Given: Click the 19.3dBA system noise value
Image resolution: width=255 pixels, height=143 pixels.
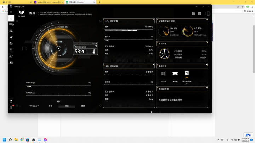Looking at the screenshot, I should coord(203,58).
